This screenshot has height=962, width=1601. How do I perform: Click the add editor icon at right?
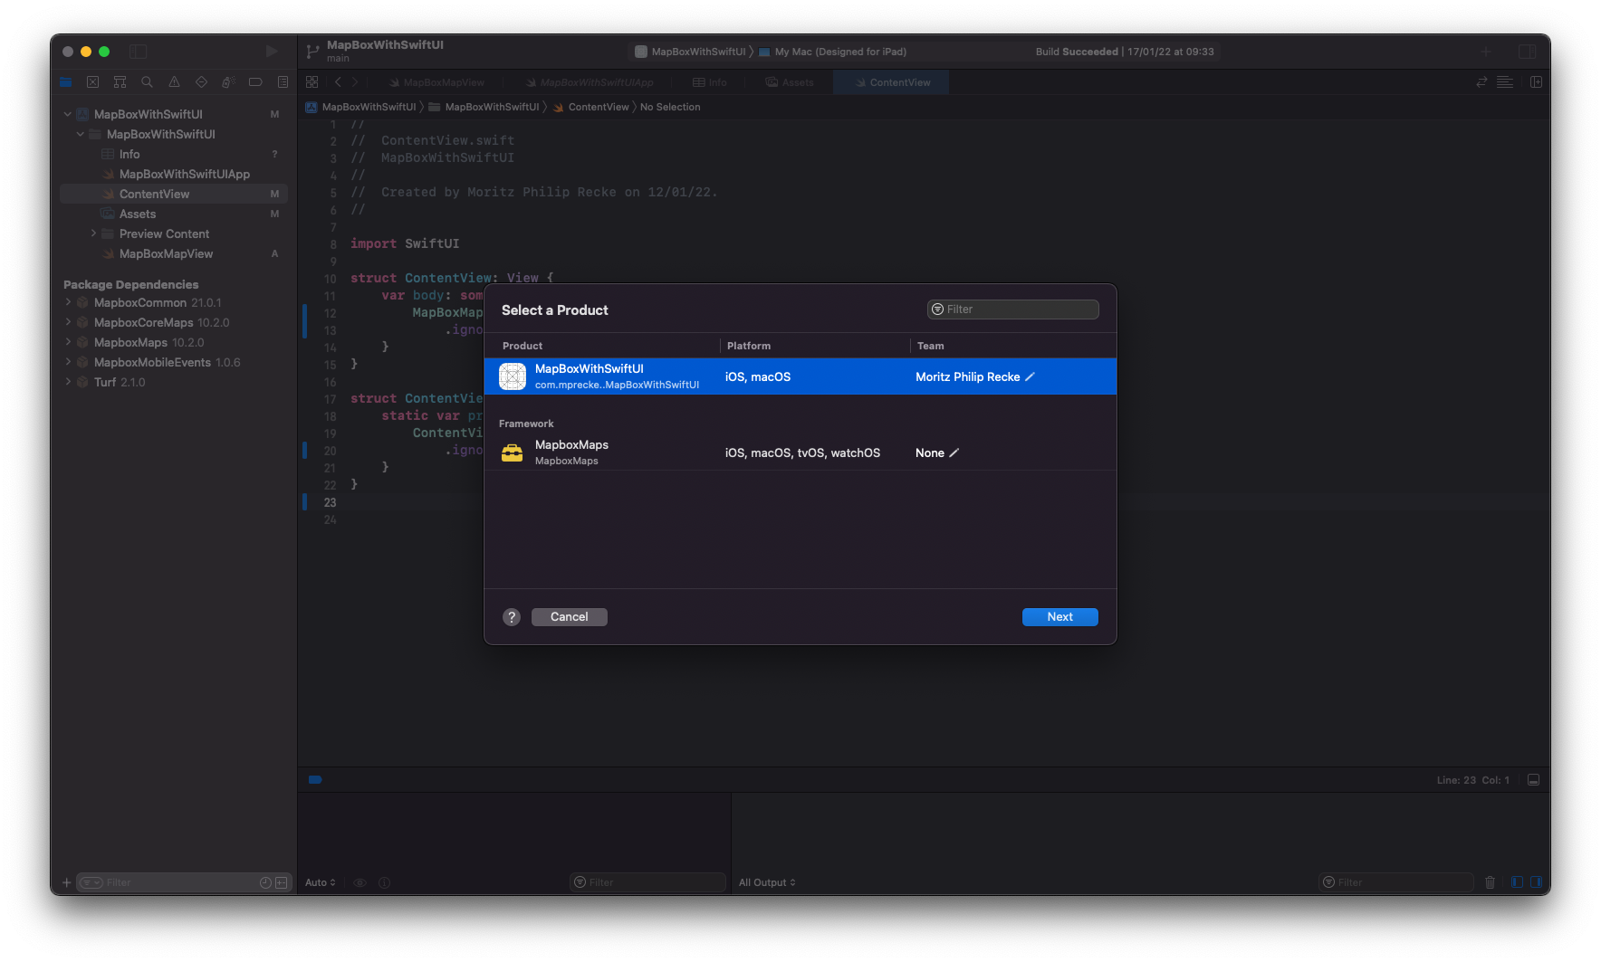[1536, 82]
